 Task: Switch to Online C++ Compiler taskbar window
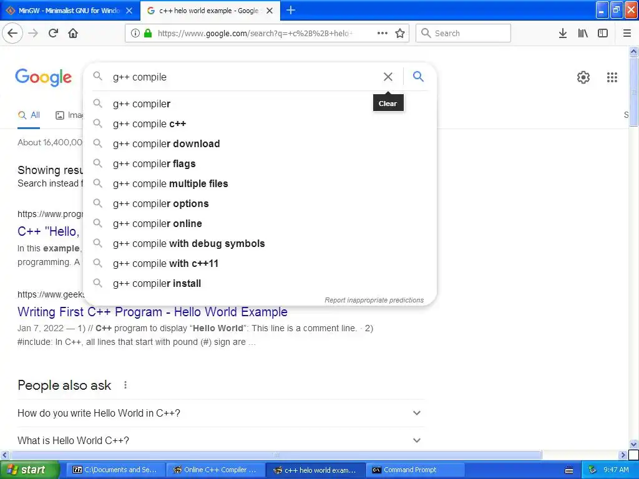pyautogui.click(x=216, y=470)
